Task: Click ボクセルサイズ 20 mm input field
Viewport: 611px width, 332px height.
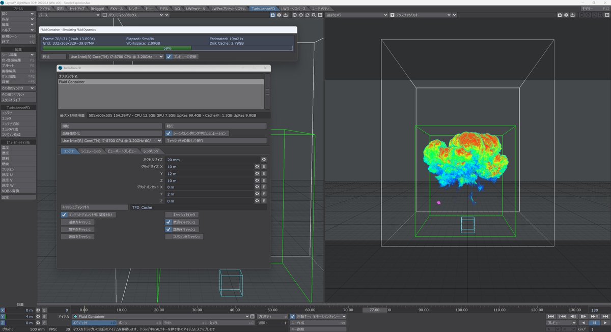Action: (212, 160)
